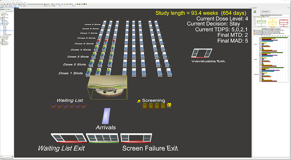Image resolution: width=291 pixels, height=160 pixels.
Task: Expand the User Commands tree node
Action: point(1,36)
